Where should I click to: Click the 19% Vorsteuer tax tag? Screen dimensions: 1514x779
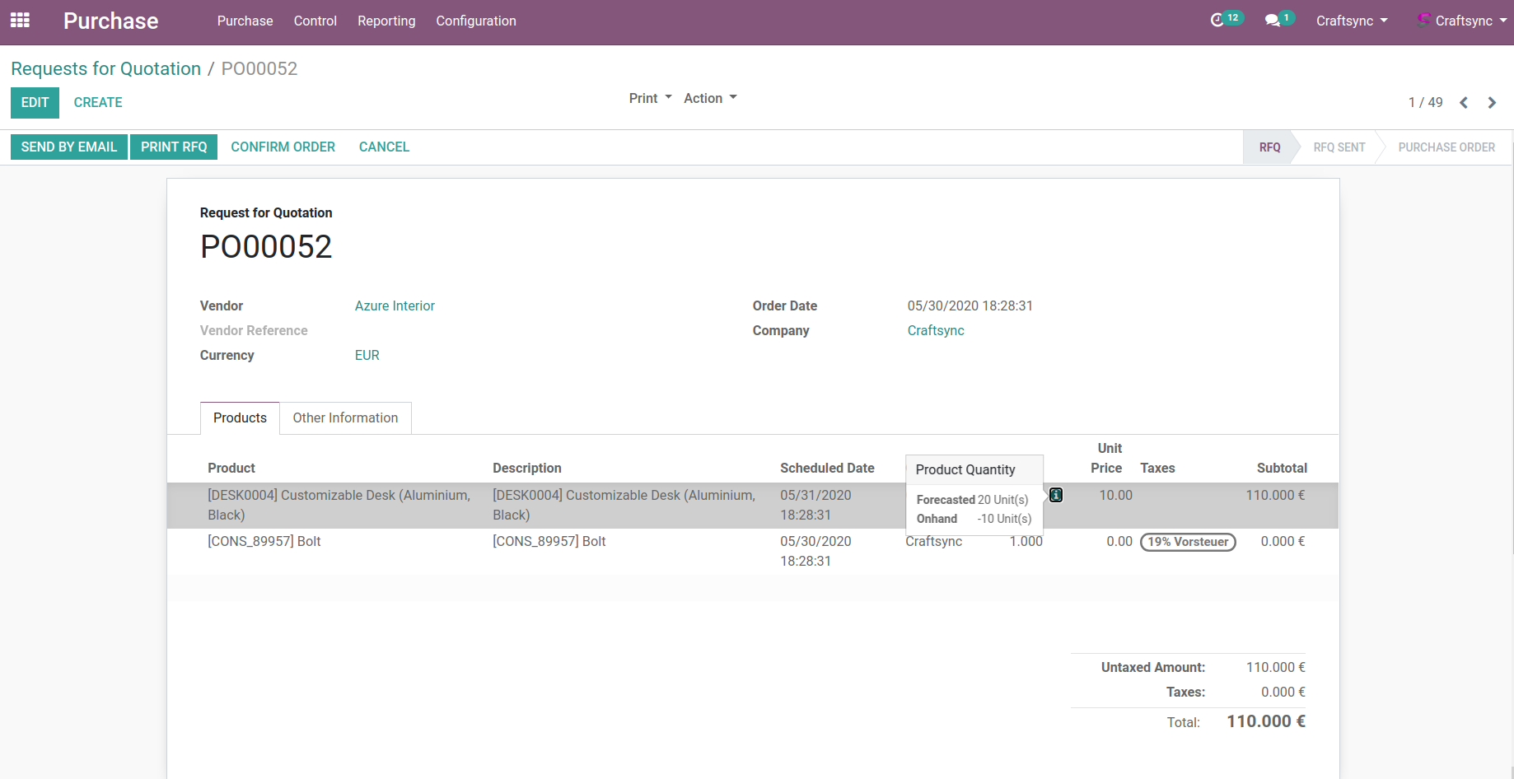point(1188,542)
